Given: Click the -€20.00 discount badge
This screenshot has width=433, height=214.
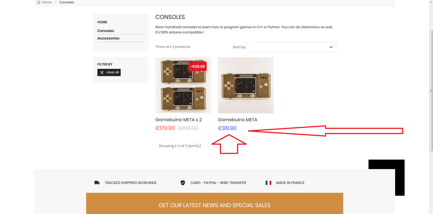Looking at the screenshot, I should coord(198,66).
